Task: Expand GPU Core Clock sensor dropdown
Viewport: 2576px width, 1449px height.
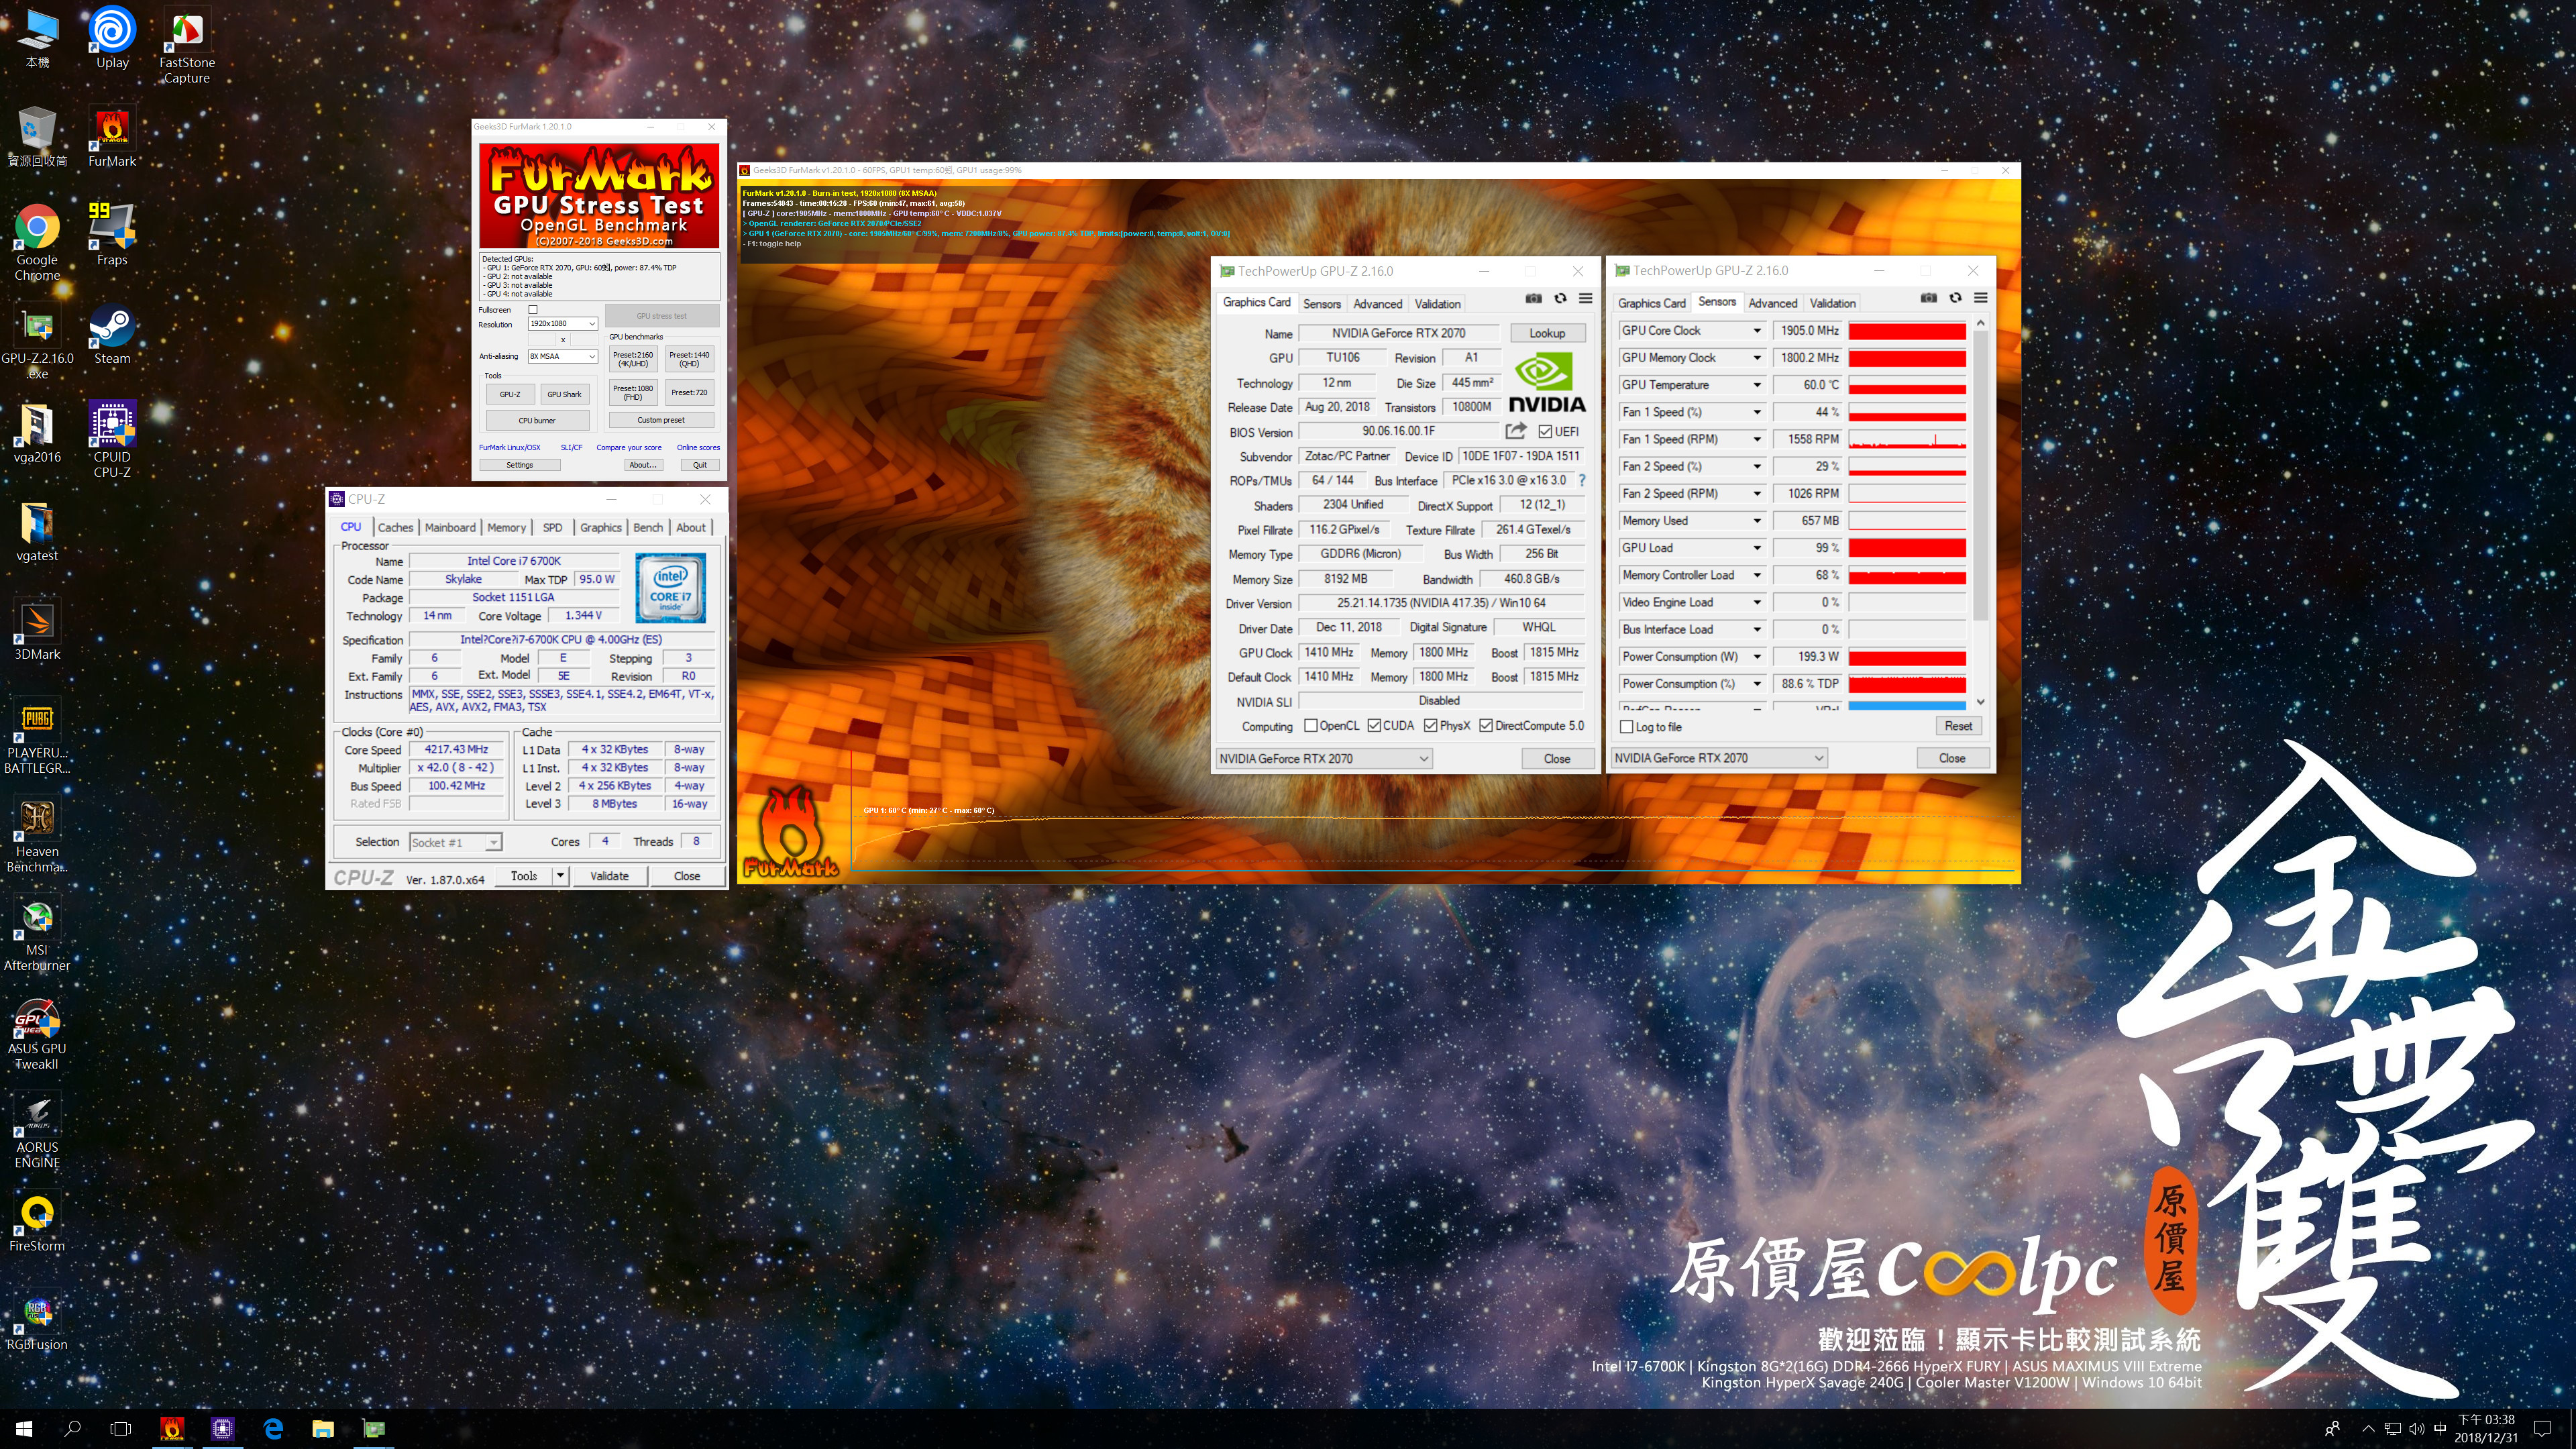Action: 1757,331
